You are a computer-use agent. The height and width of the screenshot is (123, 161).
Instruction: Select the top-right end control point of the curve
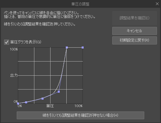point(83,47)
